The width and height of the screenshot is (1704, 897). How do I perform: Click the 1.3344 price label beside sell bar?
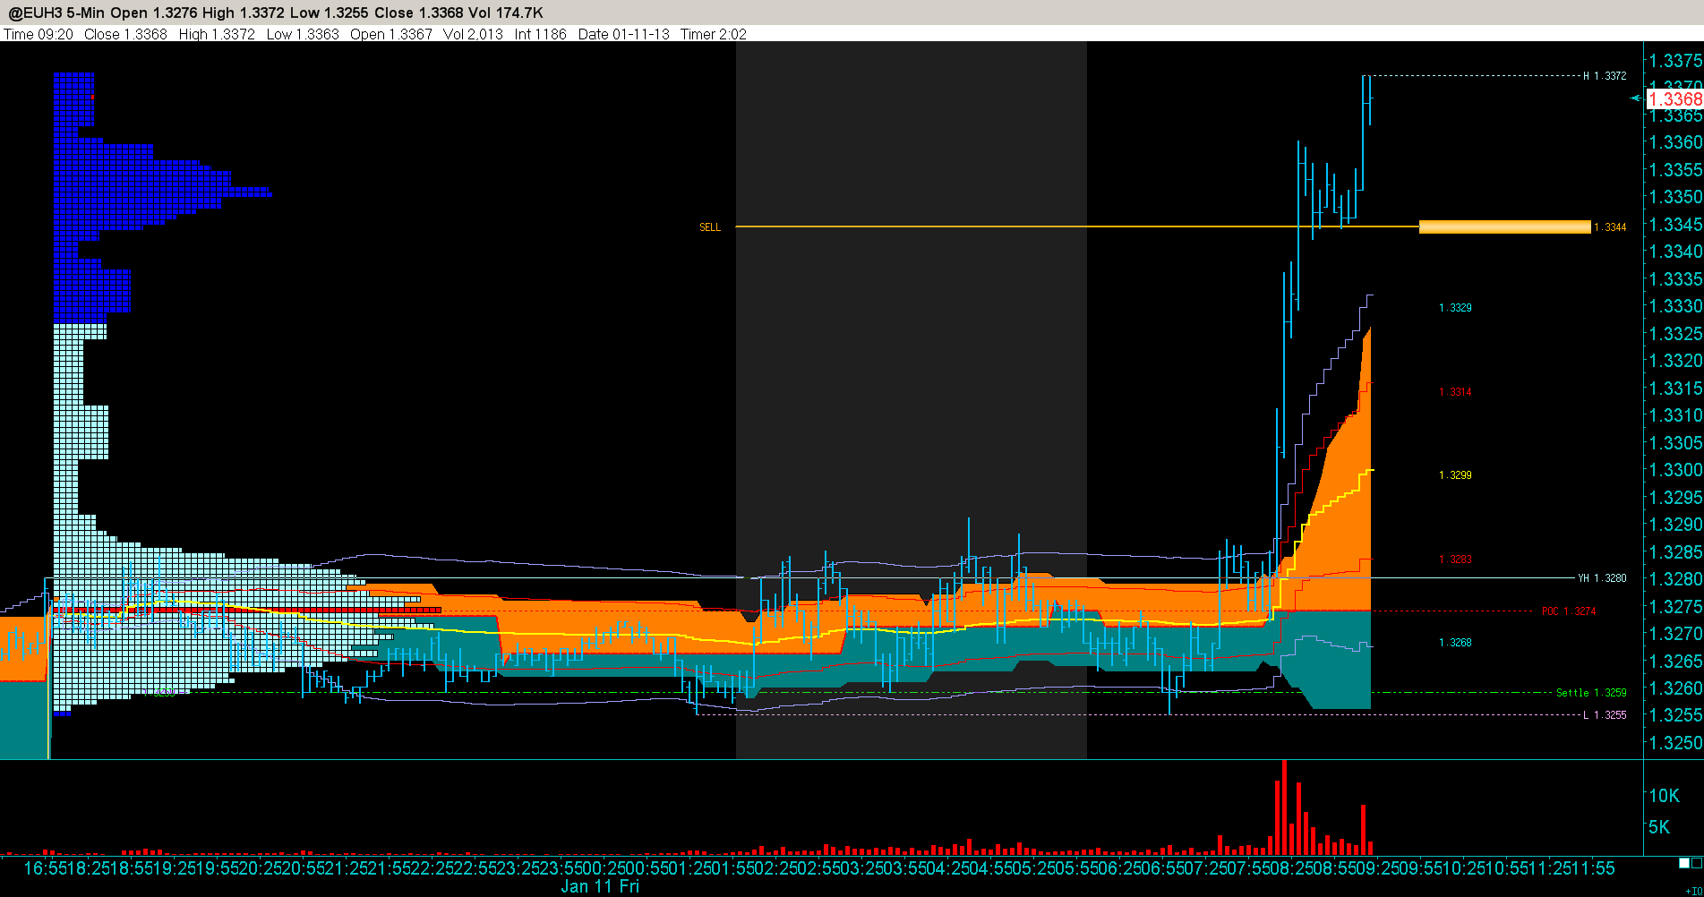1611,227
